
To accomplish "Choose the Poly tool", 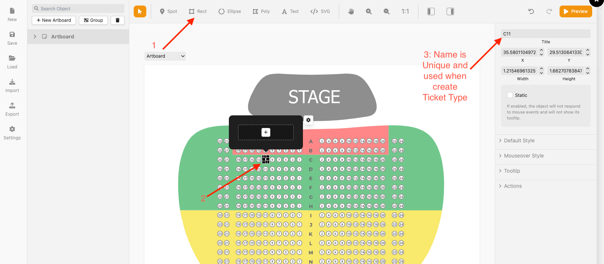I will click(x=261, y=11).
